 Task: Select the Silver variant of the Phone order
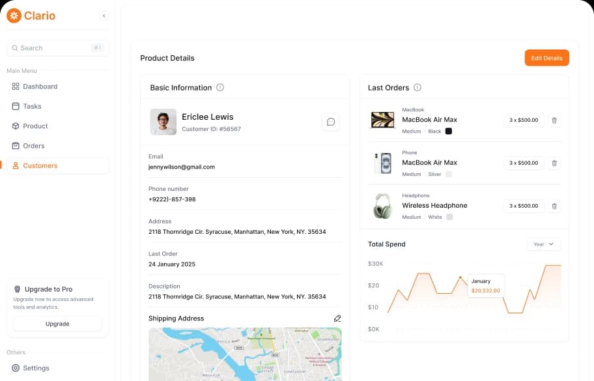coord(447,174)
